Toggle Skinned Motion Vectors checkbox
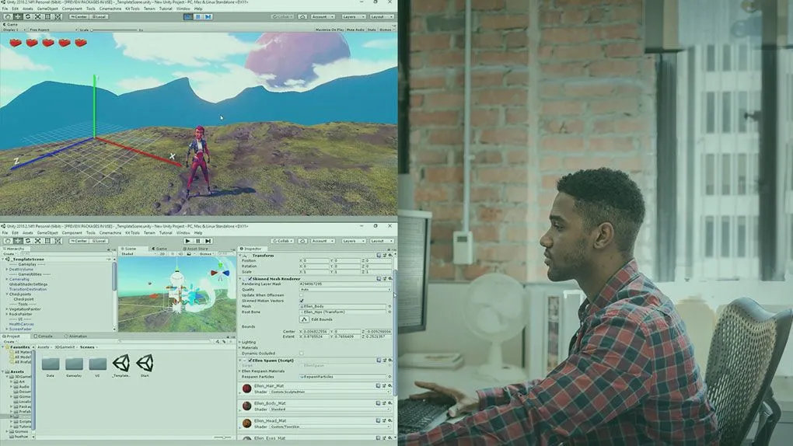Screen dimensions: 793x446 [302, 301]
